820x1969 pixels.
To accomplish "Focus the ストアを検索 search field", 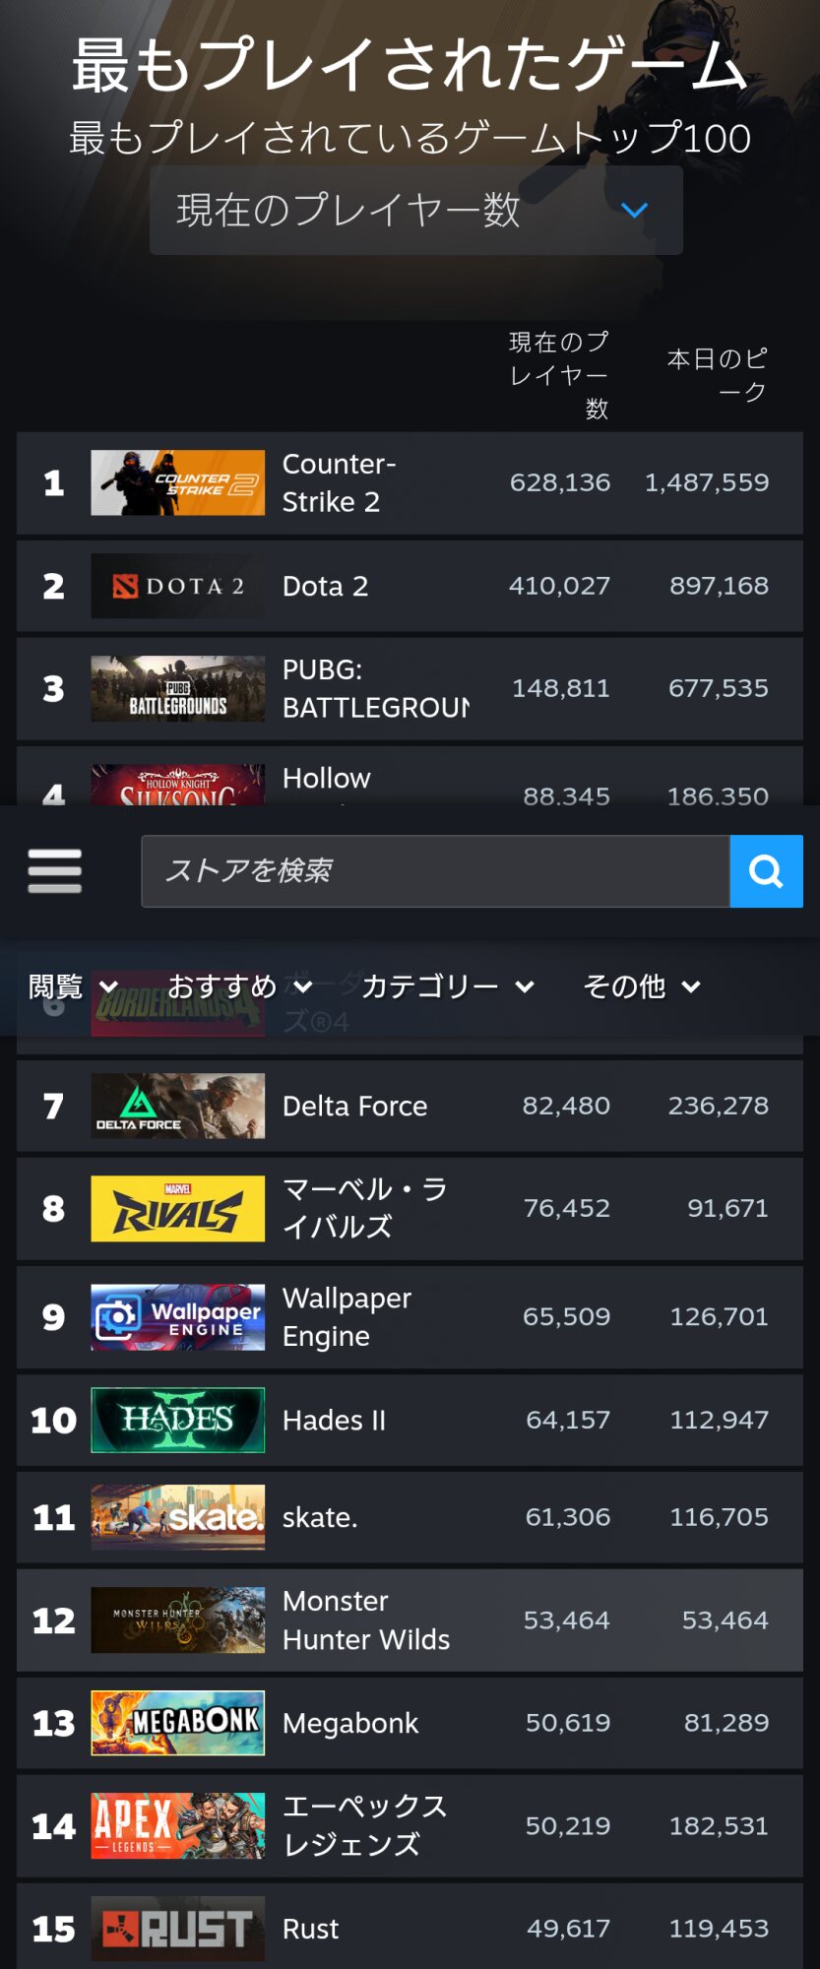I will point(435,871).
